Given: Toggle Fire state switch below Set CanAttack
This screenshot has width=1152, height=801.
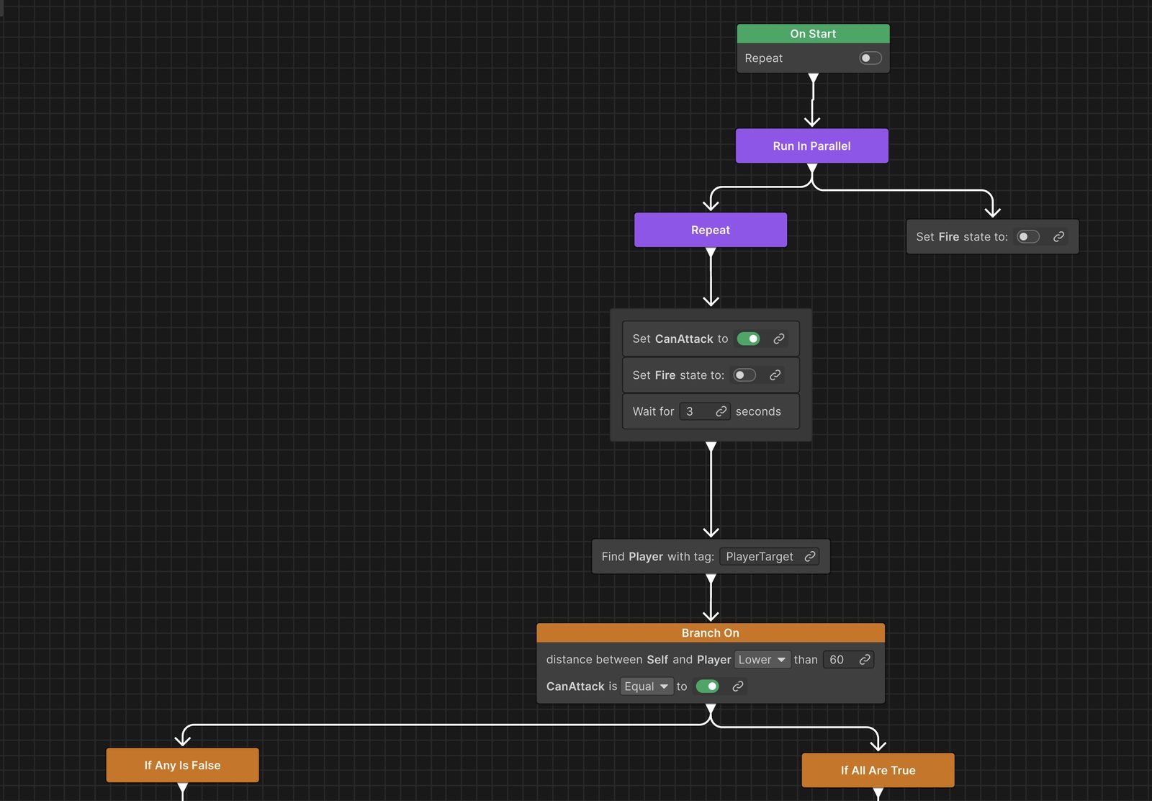Looking at the screenshot, I should tap(744, 375).
